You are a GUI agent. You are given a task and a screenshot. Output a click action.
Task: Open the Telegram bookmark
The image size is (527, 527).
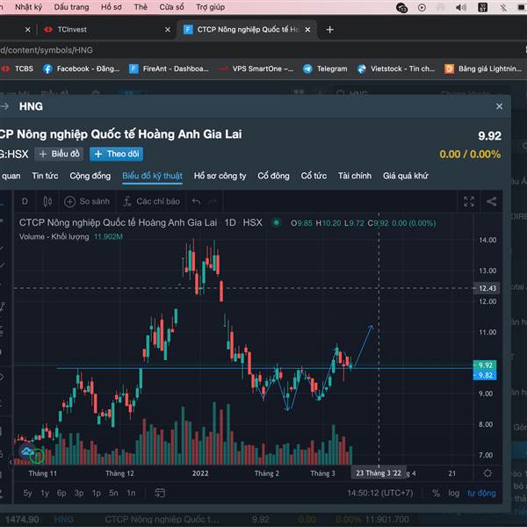point(325,69)
